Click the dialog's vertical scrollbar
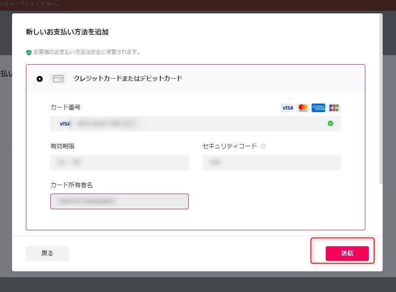The width and height of the screenshot is (396, 292). click(x=380, y=99)
